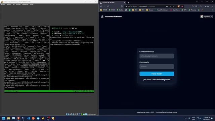
Task: Open the notifications bell icon
Action: pos(212,118)
